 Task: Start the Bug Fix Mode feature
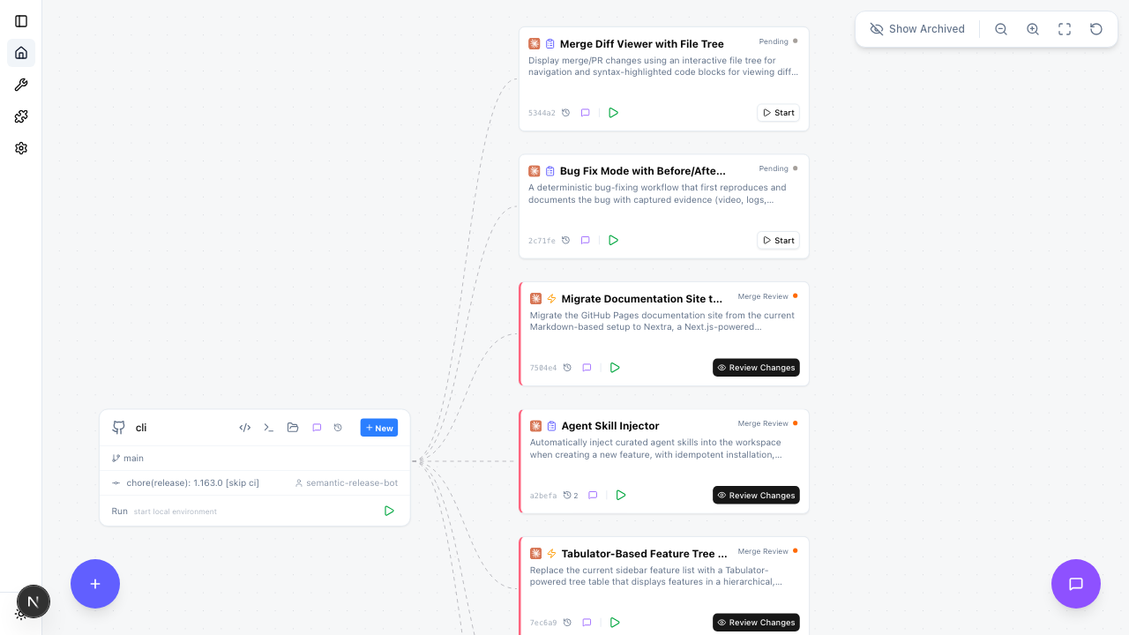click(778, 240)
